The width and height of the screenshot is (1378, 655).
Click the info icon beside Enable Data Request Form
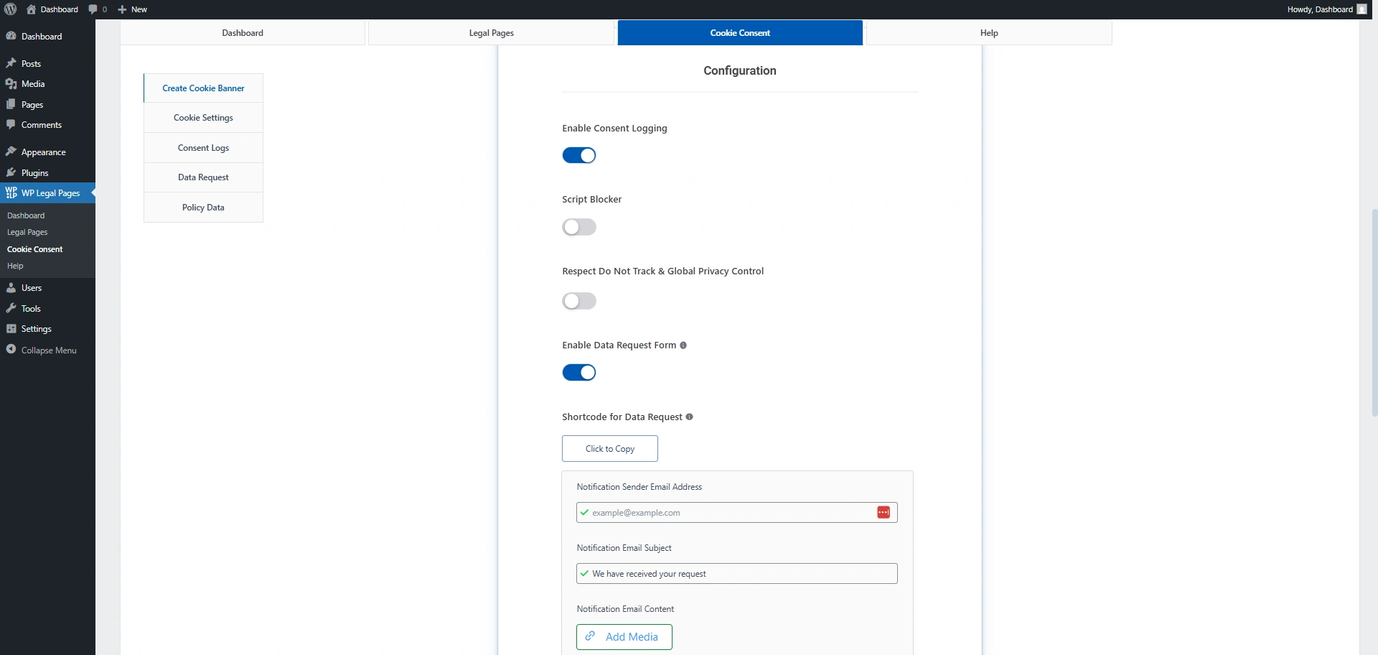click(683, 345)
